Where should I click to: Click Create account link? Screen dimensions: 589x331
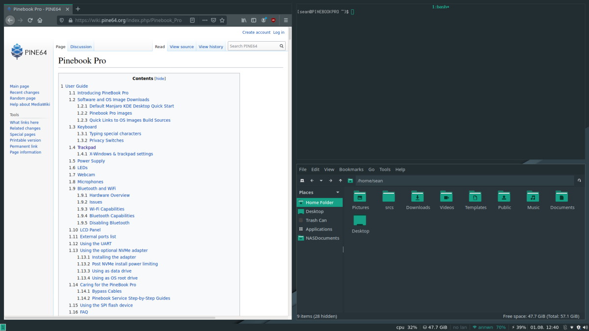[x=256, y=32]
